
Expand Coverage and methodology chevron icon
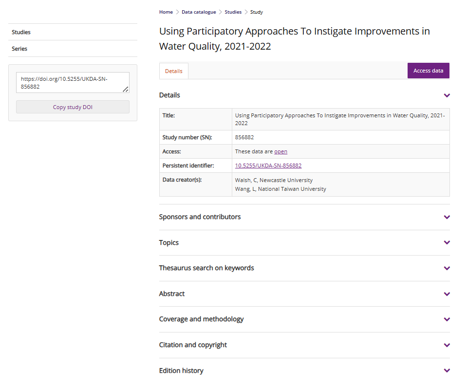447,319
